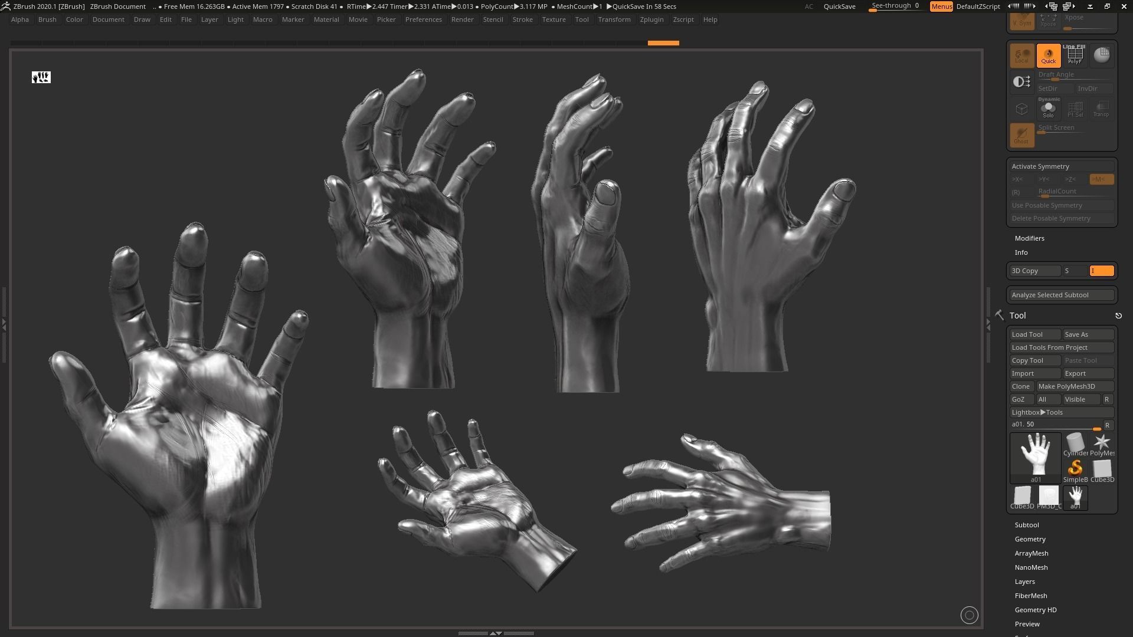Select the SimpleBrush tool thumbnail
This screenshot has width=1133, height=637.
[1075, 471]
